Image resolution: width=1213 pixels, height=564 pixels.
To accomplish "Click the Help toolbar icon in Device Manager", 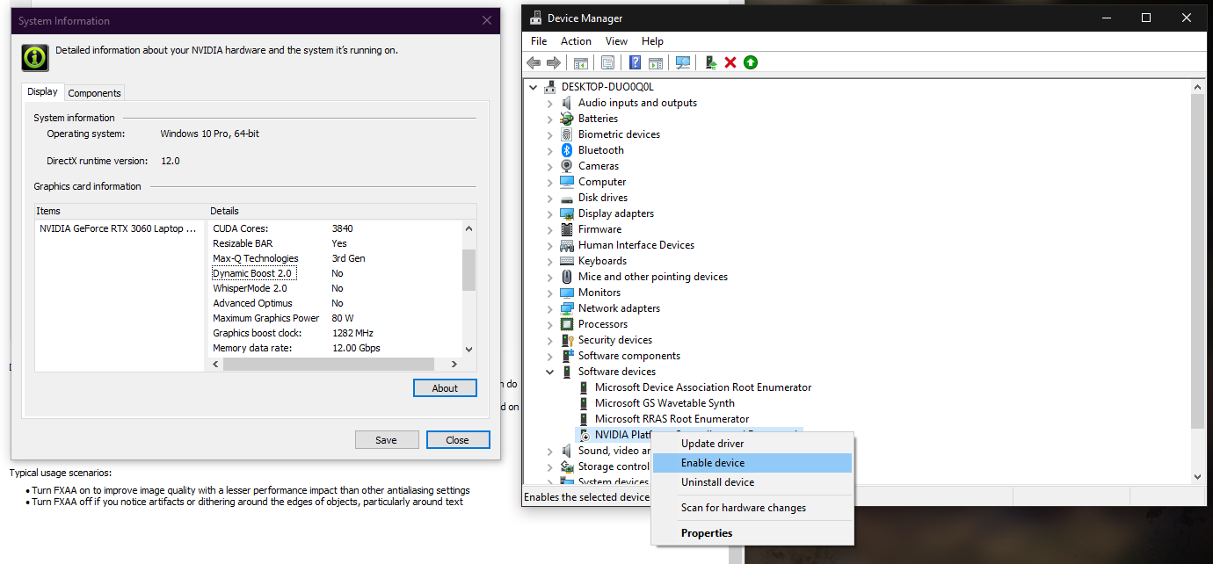I will (635, 62).
